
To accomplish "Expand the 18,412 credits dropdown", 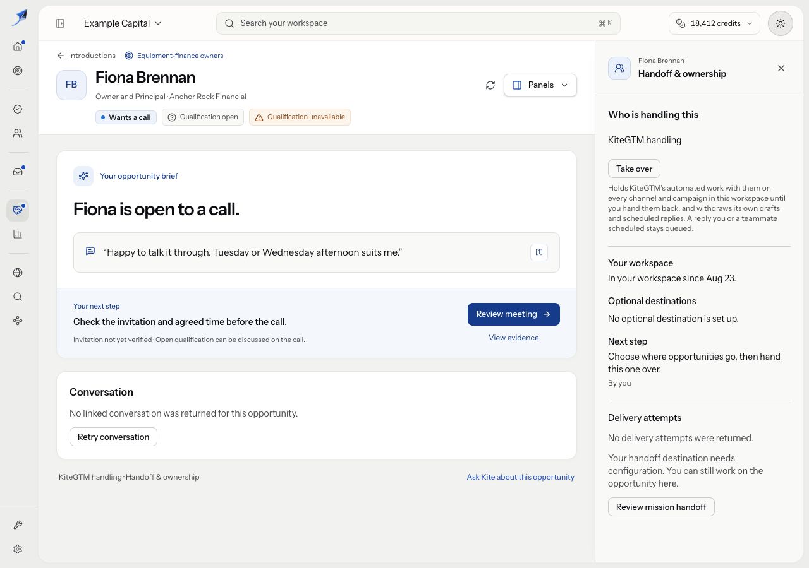I will 714,23.
